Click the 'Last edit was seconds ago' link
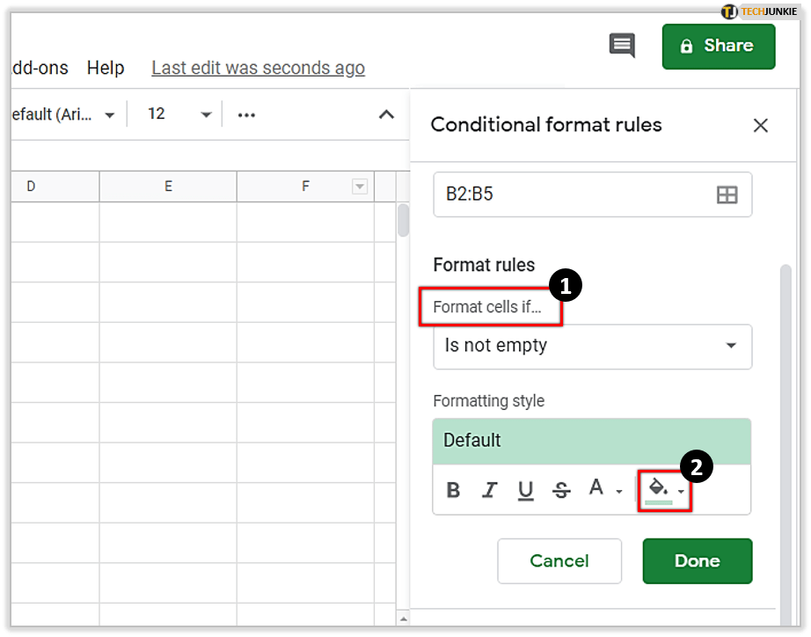811x637 pixels. pyautogui.click(x=258, y=68)
